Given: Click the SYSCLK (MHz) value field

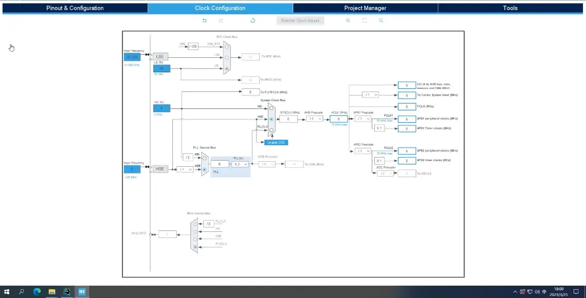Looking at the screenshot, I should tap(289, 119).
